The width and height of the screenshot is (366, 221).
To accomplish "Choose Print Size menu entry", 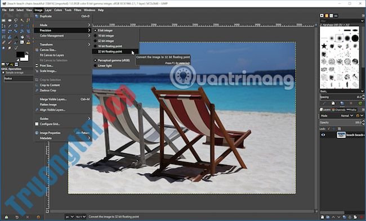I will click(x=63, y=66).
